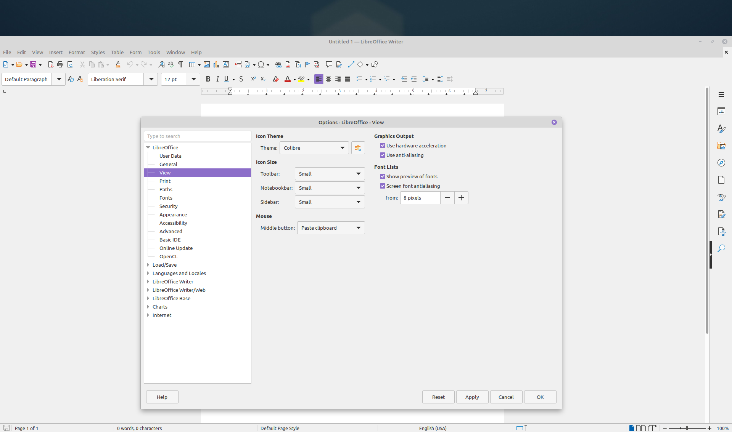Click the Insert Chart icon
The image size is (732, 432).
(x=216, y=65)
